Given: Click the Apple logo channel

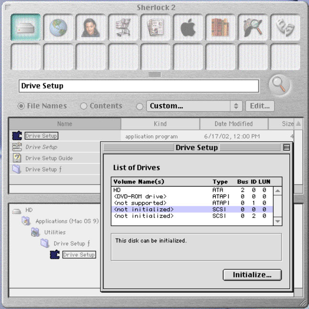Looking at the screenshot, I should click(188, 27).
